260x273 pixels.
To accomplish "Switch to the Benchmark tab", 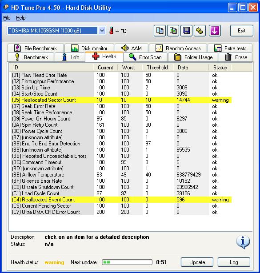I will point(31,57).
